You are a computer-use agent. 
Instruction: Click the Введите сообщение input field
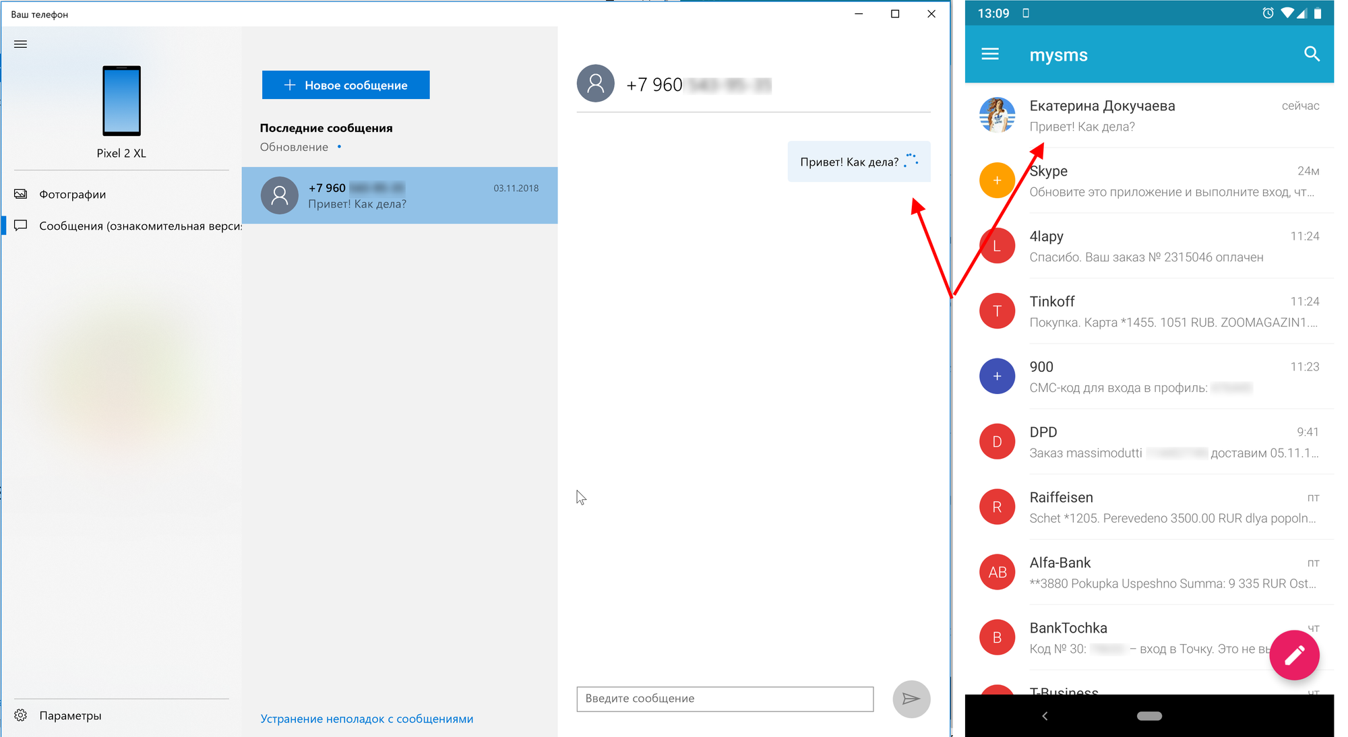pos(725,699)
